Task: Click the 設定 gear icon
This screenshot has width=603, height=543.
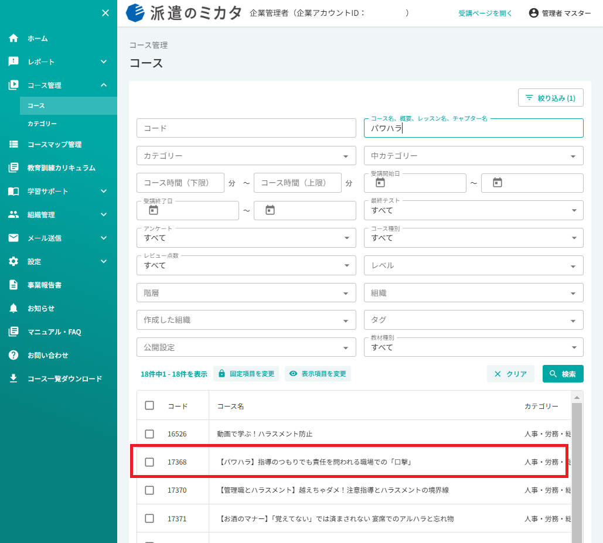Action: (x=13, y=261)
